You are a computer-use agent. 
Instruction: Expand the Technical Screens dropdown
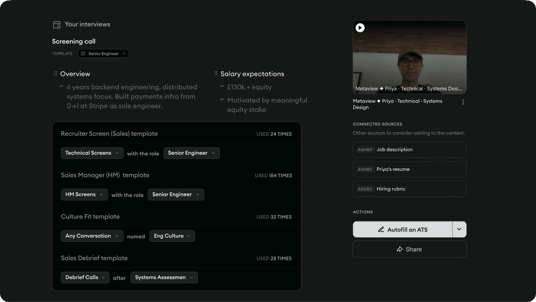tap(92, 153)
